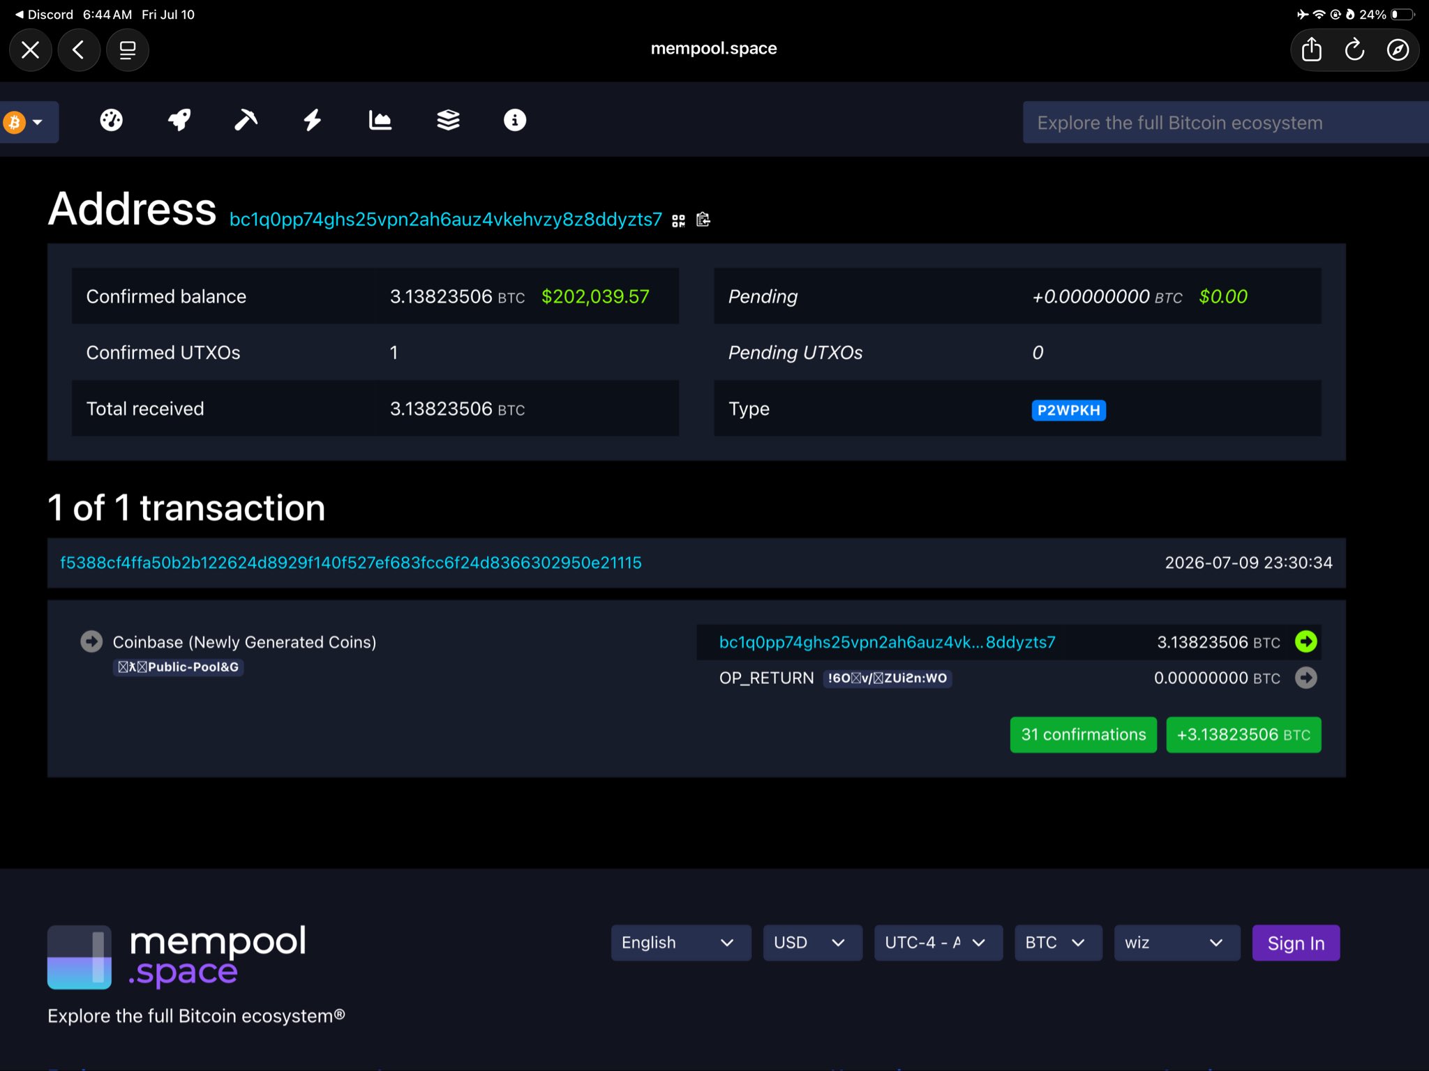This screenshot has height=1071, width=1429.
Task: Toggle the +3.13823506 BTC amount button
Action: click(x=1243, y=735)
